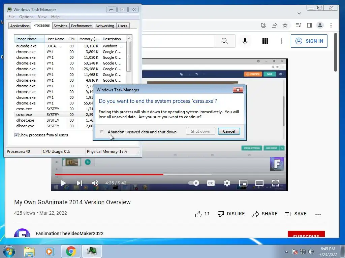The height and width of the screenshot is (258, 345).
Task: Close the csrss.exe confirmation dialog
Action: 238,90
